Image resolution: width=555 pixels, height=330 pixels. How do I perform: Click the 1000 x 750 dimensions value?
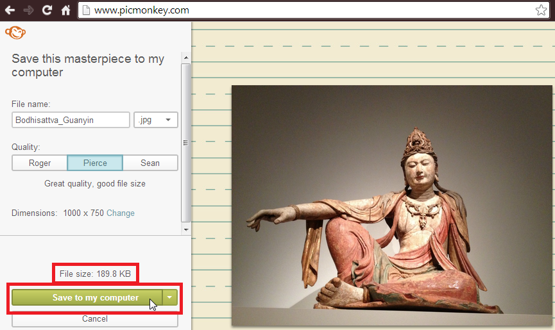pyautogui.click(x=83, y=213)
